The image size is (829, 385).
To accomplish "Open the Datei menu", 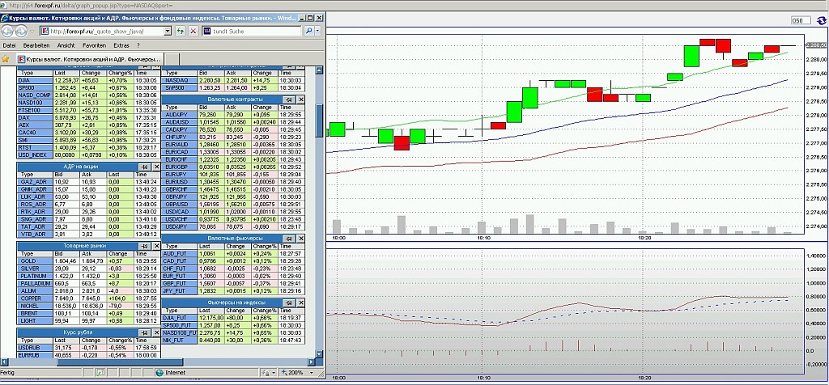I will pos(9,45).
